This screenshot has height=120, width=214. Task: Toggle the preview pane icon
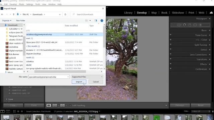(x=96, y=21)
